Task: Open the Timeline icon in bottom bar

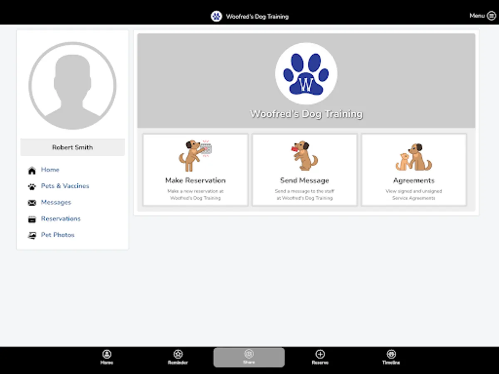Action: [x=391, y=354]
